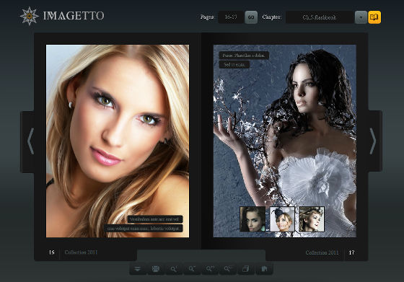Open the Chapter dropdown arrow
404x282 pixels.
(361, 17)
